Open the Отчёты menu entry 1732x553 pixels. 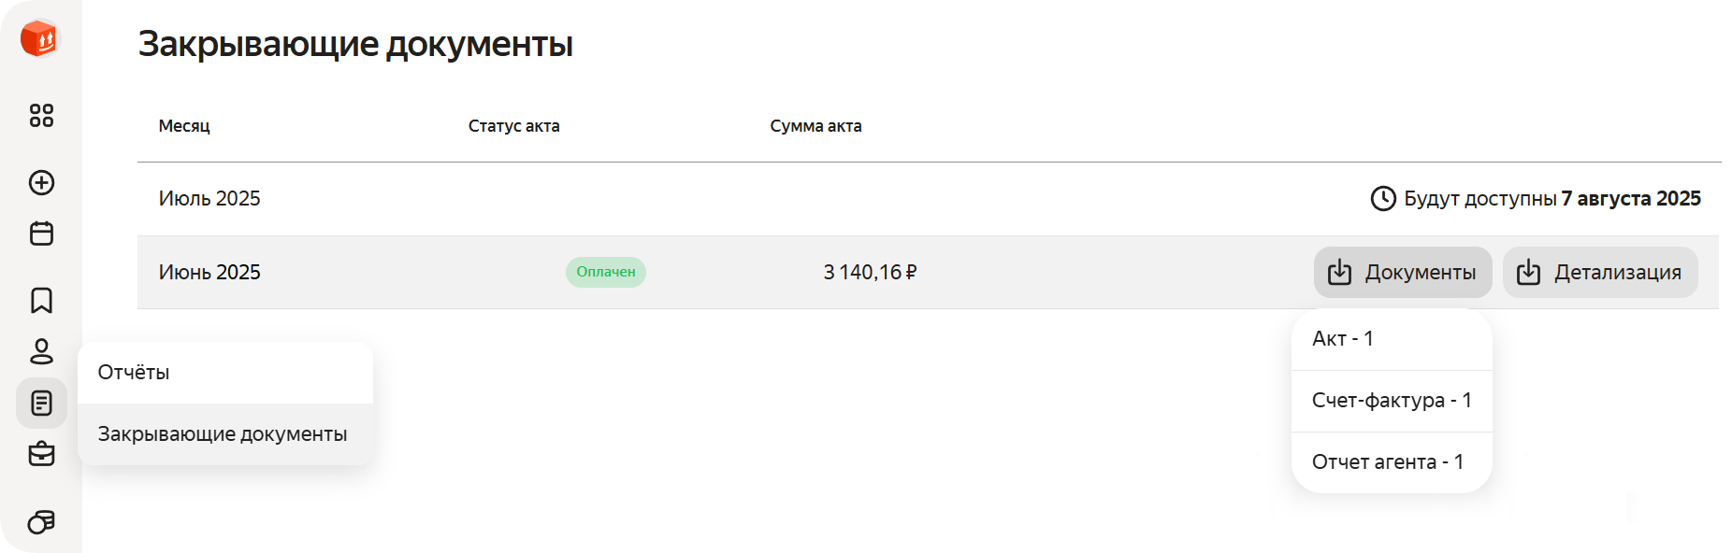click(134, 372)
